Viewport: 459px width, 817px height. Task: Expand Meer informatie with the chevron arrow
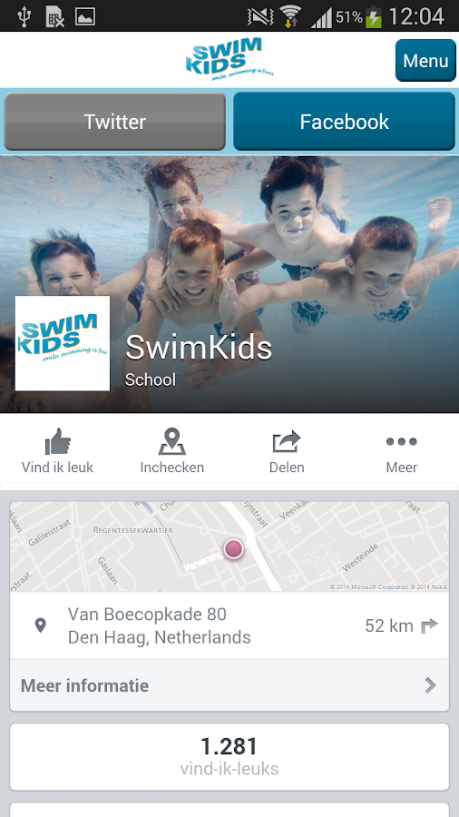[430, 685]
